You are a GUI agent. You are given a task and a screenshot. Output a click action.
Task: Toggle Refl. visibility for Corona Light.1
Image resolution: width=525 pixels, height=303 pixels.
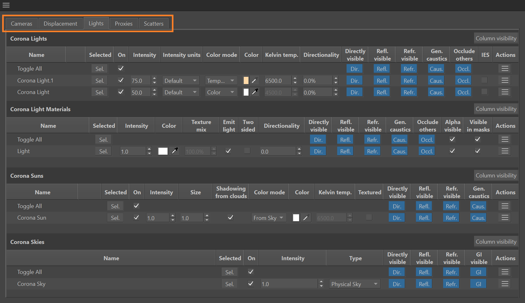[x=382, y=81]
